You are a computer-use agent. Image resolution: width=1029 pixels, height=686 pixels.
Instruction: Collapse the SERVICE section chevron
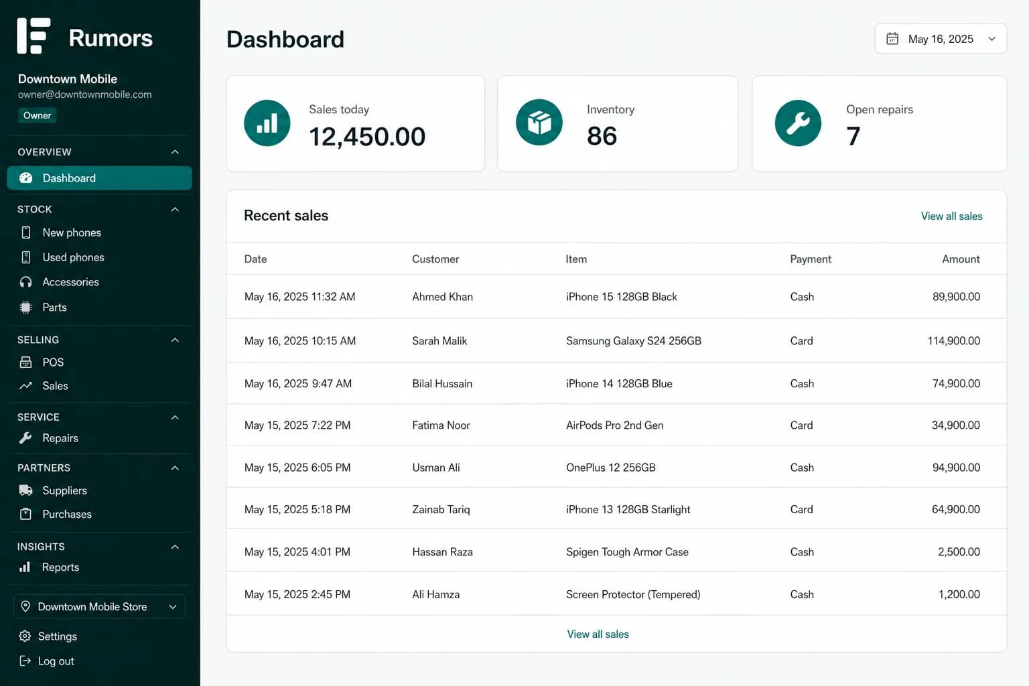(x=175, y=417)
